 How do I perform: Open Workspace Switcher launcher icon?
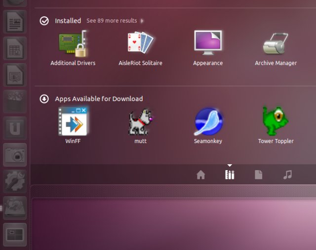click(x=15, y=235)
